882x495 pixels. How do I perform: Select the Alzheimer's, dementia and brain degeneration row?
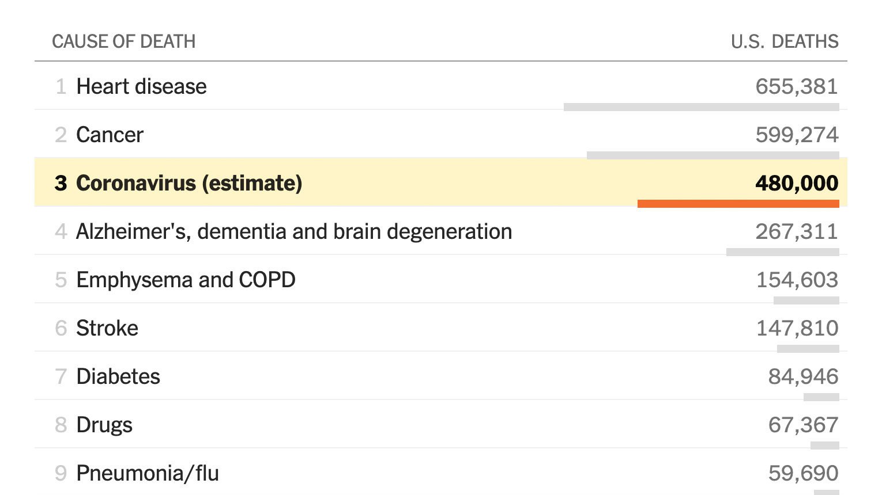(x=441, y=231)
